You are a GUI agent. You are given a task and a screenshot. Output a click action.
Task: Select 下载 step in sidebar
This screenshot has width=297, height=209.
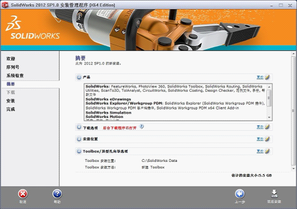tap(11, 92)
